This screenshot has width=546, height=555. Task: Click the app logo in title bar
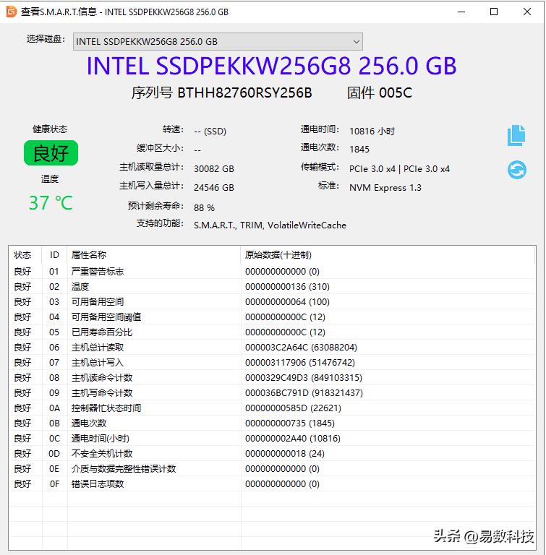(x=11, y=12)
